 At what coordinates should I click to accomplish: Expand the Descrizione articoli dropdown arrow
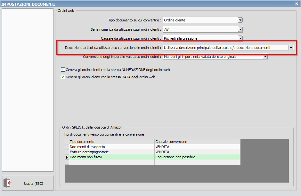point(291,48)
